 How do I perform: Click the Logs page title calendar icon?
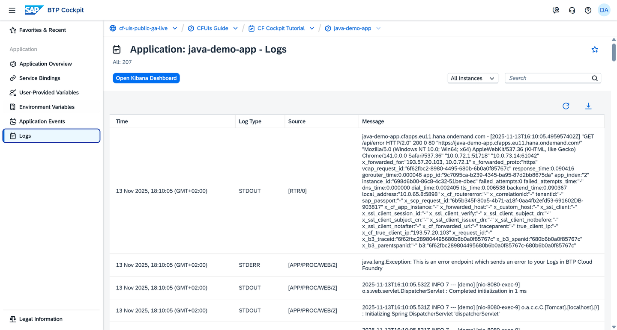(x=117, y=50)
